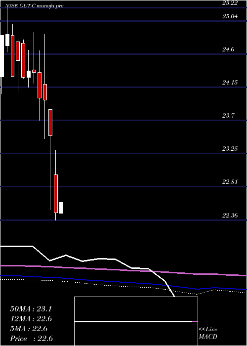Click the <<Live MACD label
This screenshot has width=247, height=346.
point(208,333)
